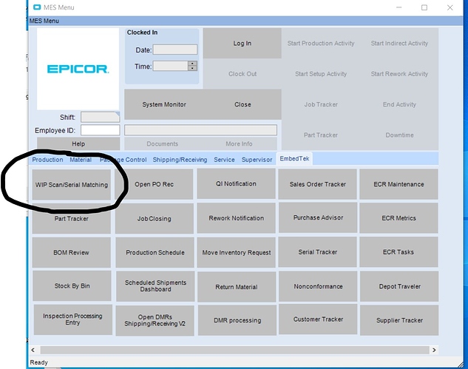
Task: Open Scheduled Shipments Dashboard
Action: (x=155, y=286)
